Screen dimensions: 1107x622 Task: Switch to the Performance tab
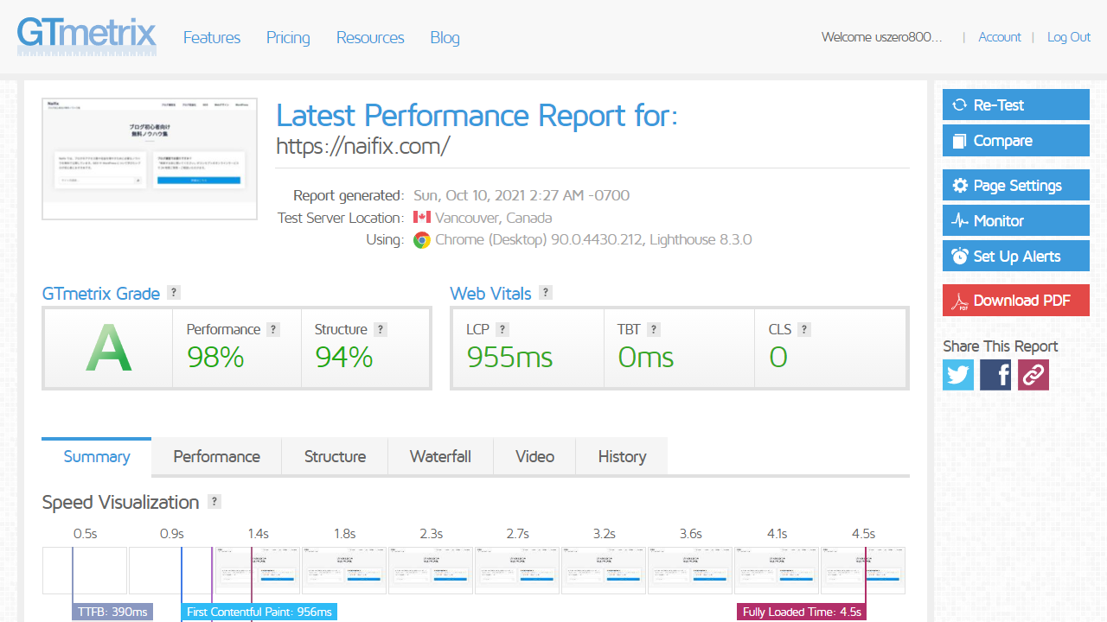click(217, 456)
